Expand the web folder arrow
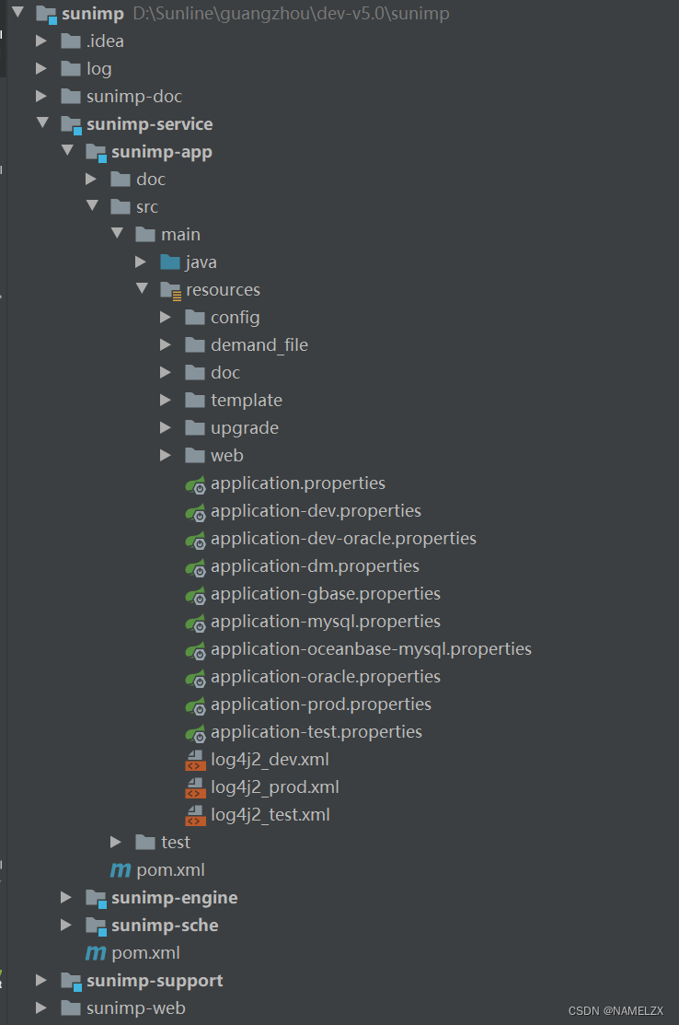Screen dimensions: 679x1025 coord(166,455)
